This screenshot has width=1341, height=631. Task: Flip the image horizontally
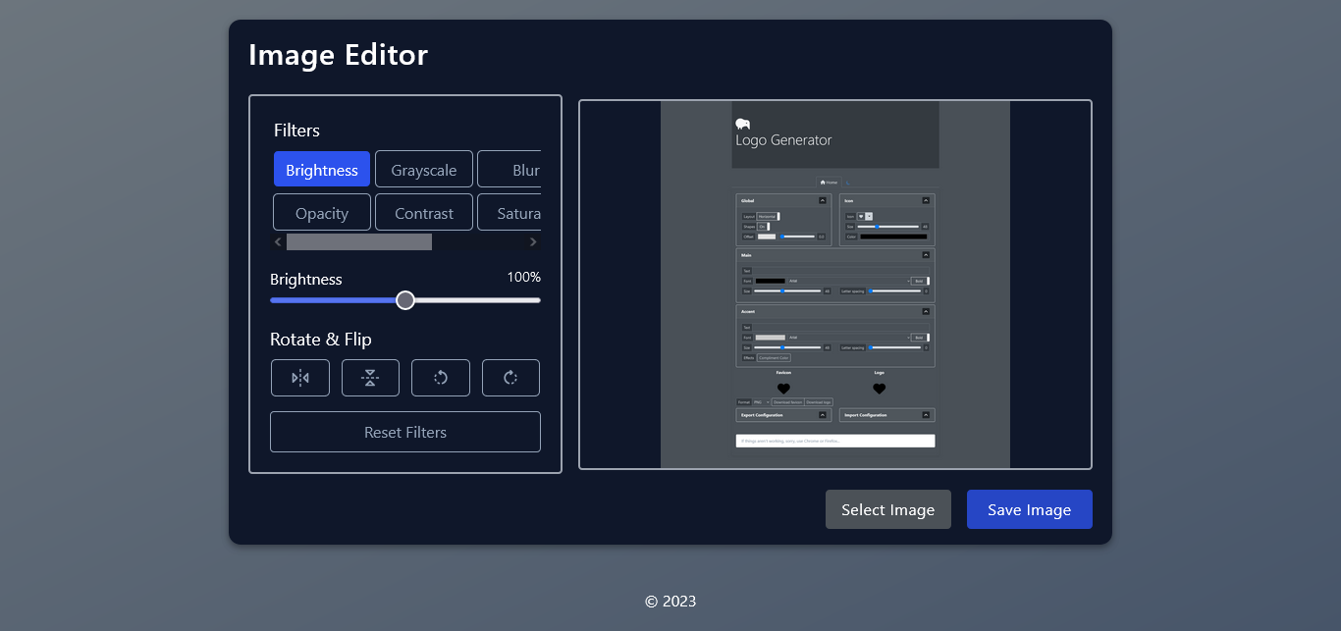click(300, 378)
